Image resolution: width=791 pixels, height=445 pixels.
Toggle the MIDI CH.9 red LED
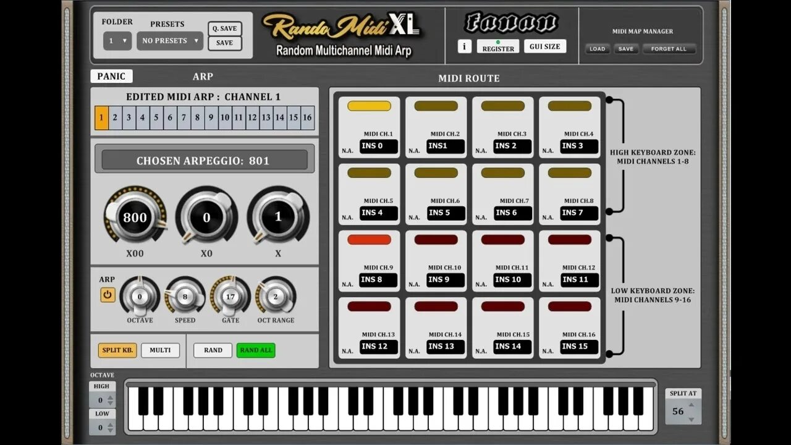click(369, 239)
